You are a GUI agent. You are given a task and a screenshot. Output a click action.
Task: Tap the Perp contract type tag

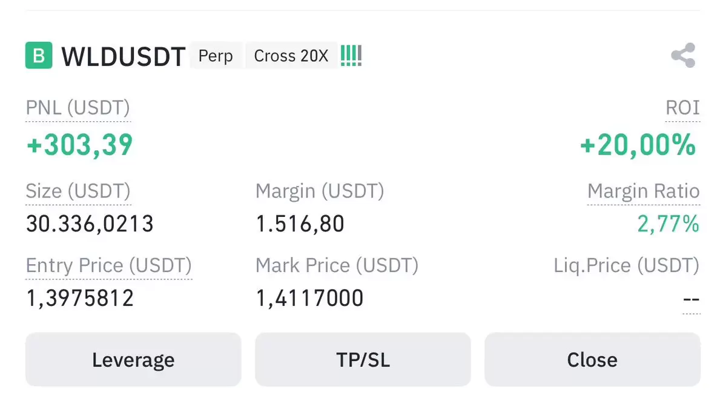pos(216,56)
